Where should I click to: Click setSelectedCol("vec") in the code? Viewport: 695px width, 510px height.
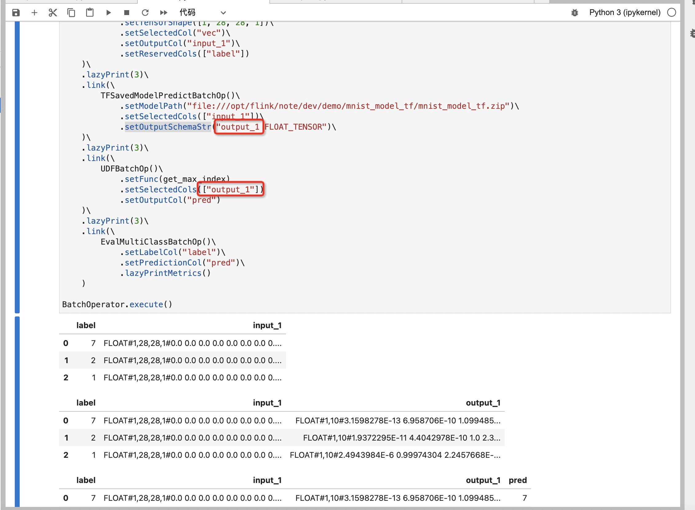pos(175,33)
